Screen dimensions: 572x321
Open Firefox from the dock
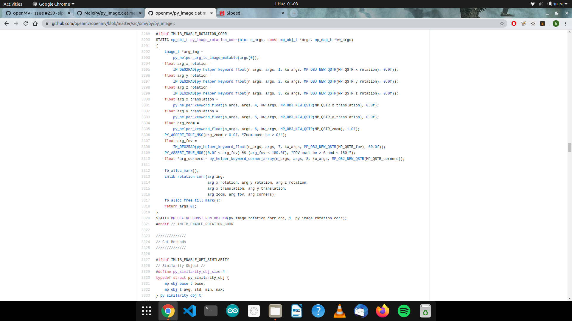coord(383,311)
